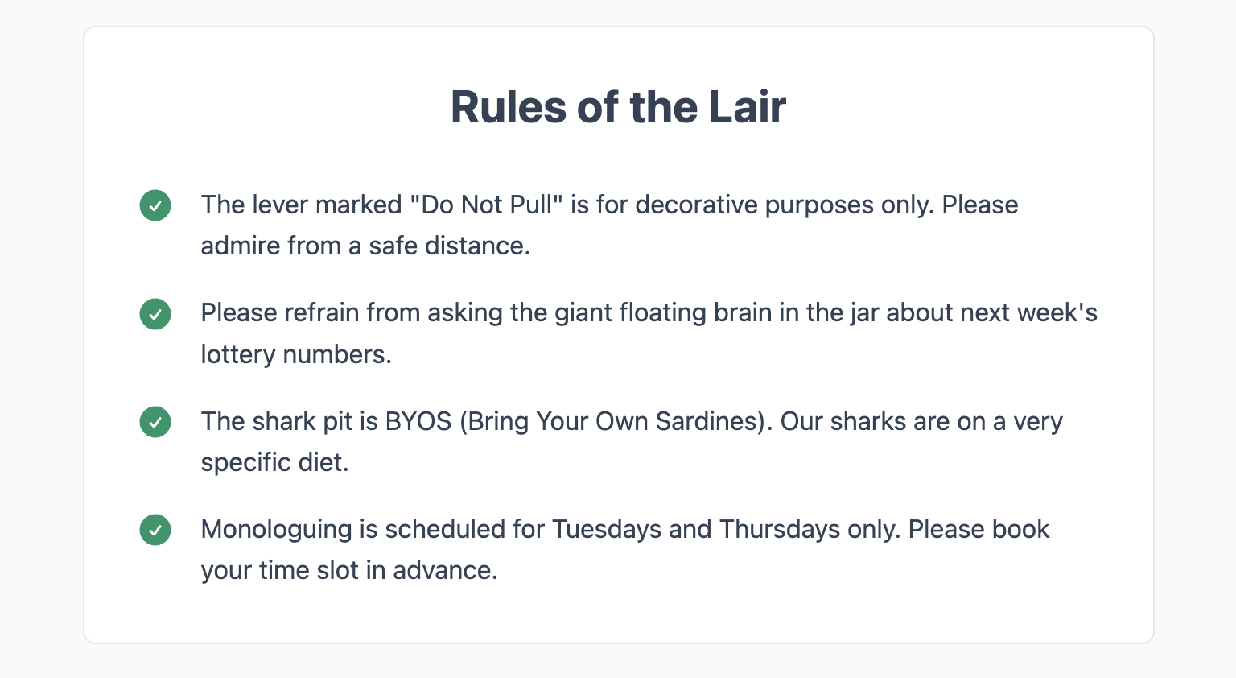The width and height of the screenshot is (1236, 678).
Task: Click "your time slot in advance." text
Action: point(349,570)
